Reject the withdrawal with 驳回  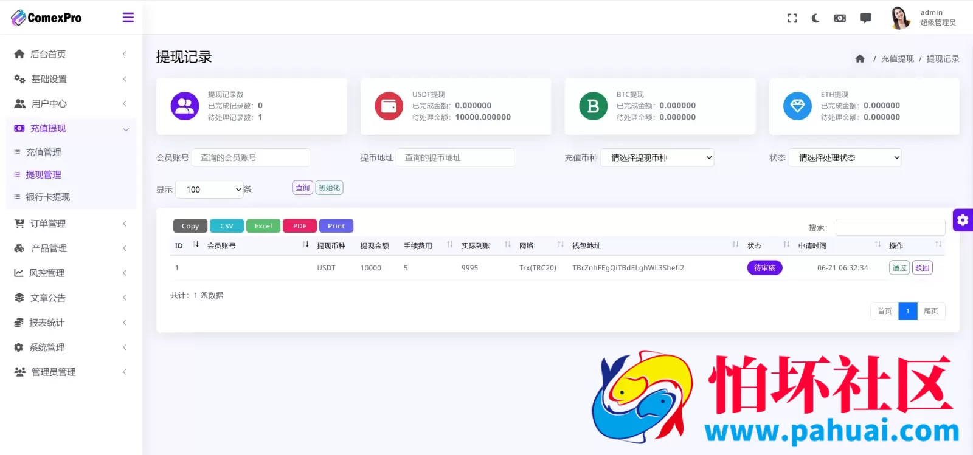click(x=923, y=268)
